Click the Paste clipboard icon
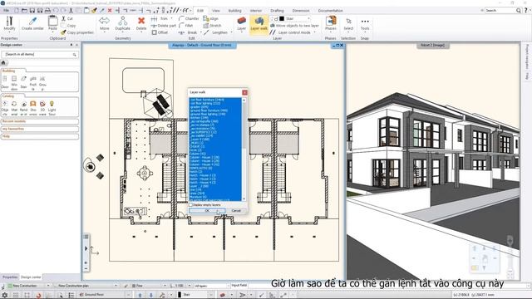 [x=52, y=23]
